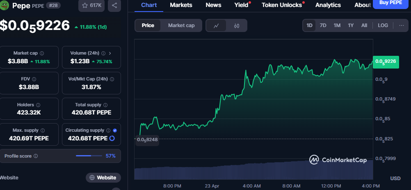
Task: Open the Markets tab
Action: pyautogui.click(x=181, y=5)
